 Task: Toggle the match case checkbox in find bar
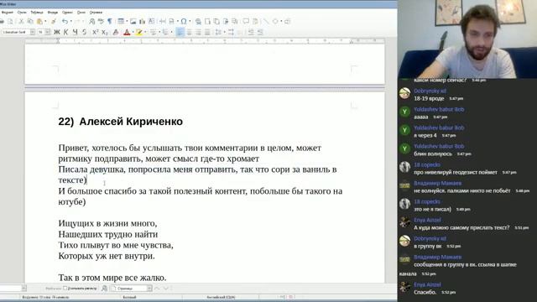point(65,289)
